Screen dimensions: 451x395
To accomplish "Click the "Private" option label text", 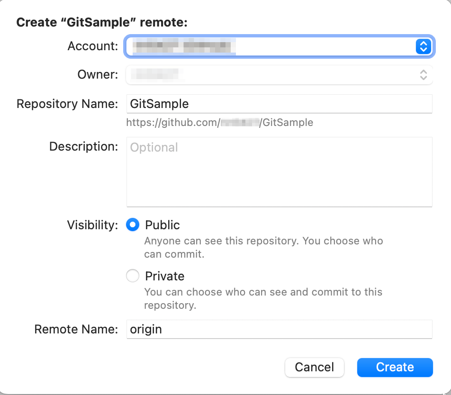I will pos(165,276).
